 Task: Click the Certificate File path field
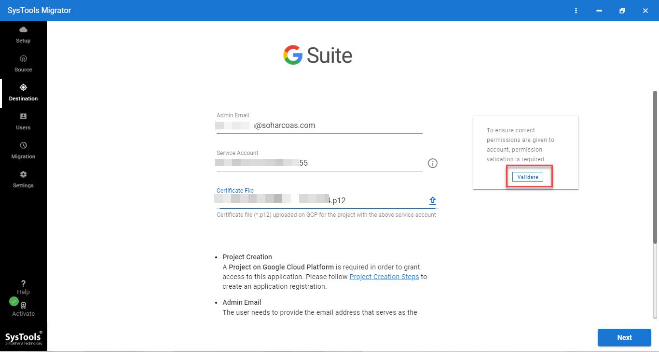tap(319, 200)
